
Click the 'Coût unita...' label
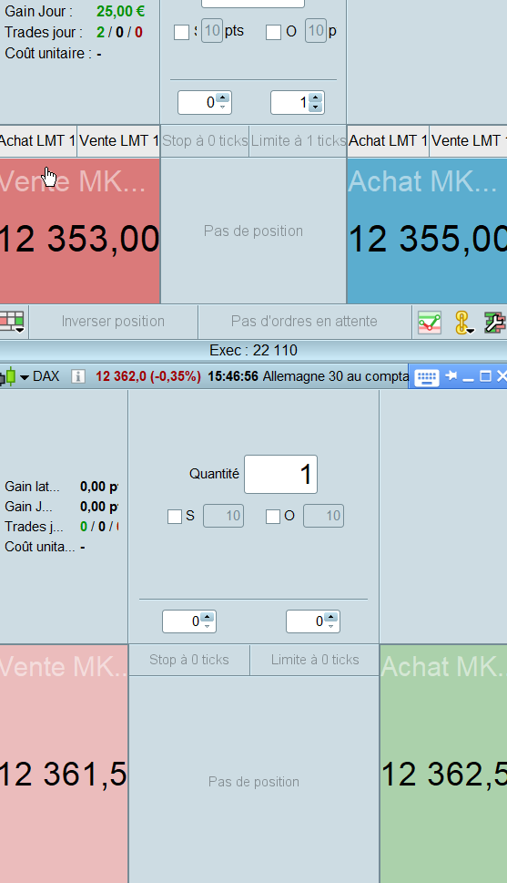click(40, 547)
